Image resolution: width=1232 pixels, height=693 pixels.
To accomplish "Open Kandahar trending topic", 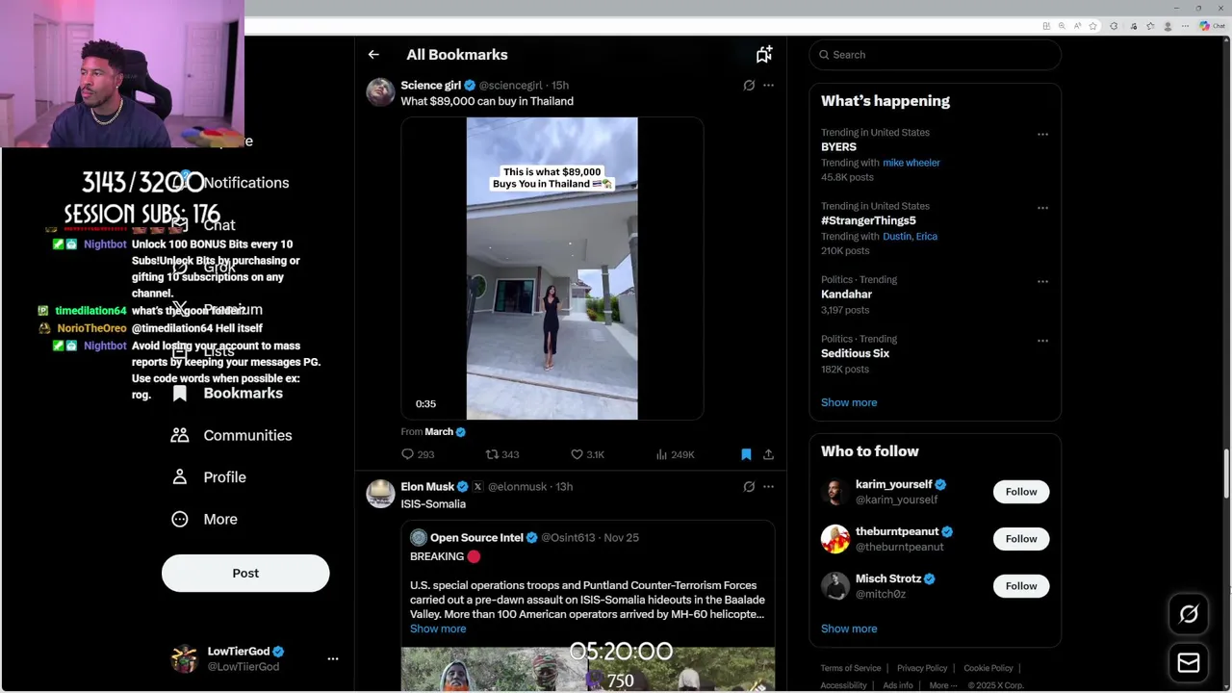I will pyautogui.click(x=846, y=295).
